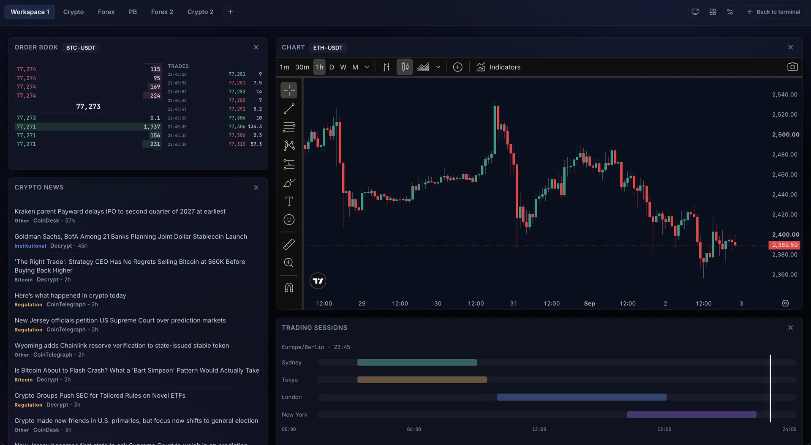This screenshot has width=811, height=445.
Task: Toggle magnet mode on the chart
Action: click(289, 288)
